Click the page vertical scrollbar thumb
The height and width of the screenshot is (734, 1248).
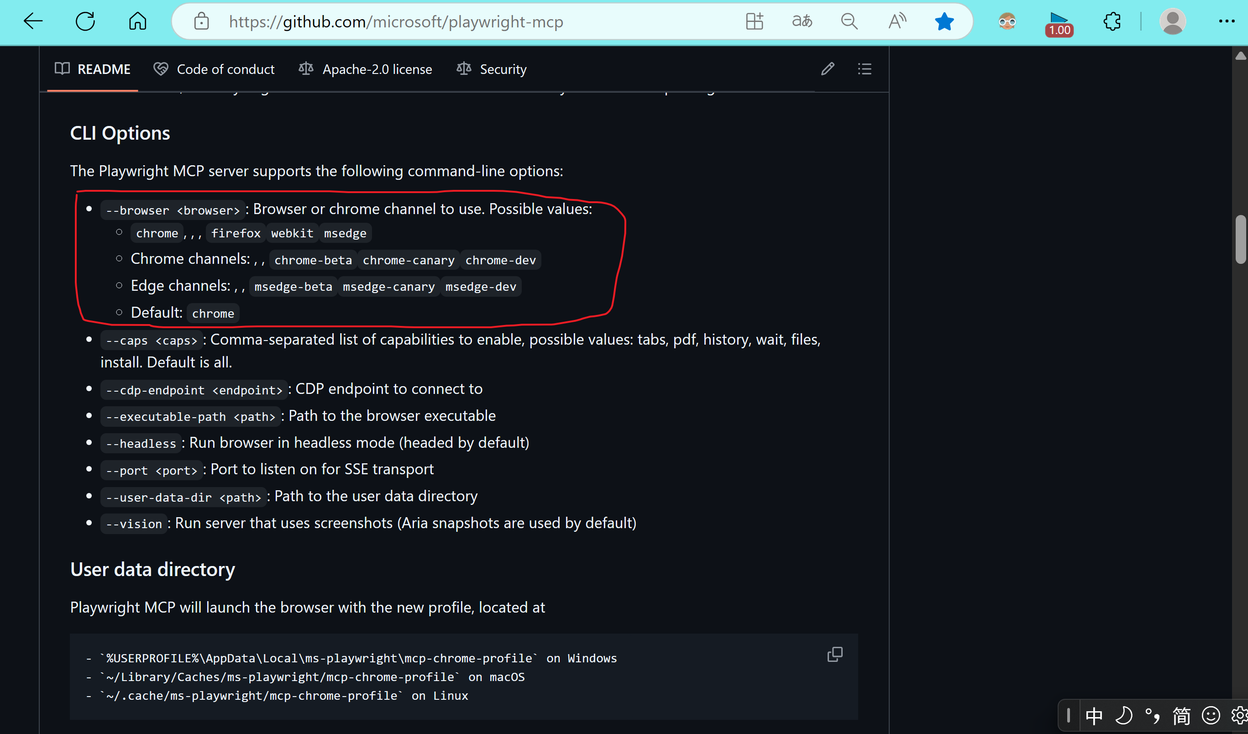[x=1241, y=239]
